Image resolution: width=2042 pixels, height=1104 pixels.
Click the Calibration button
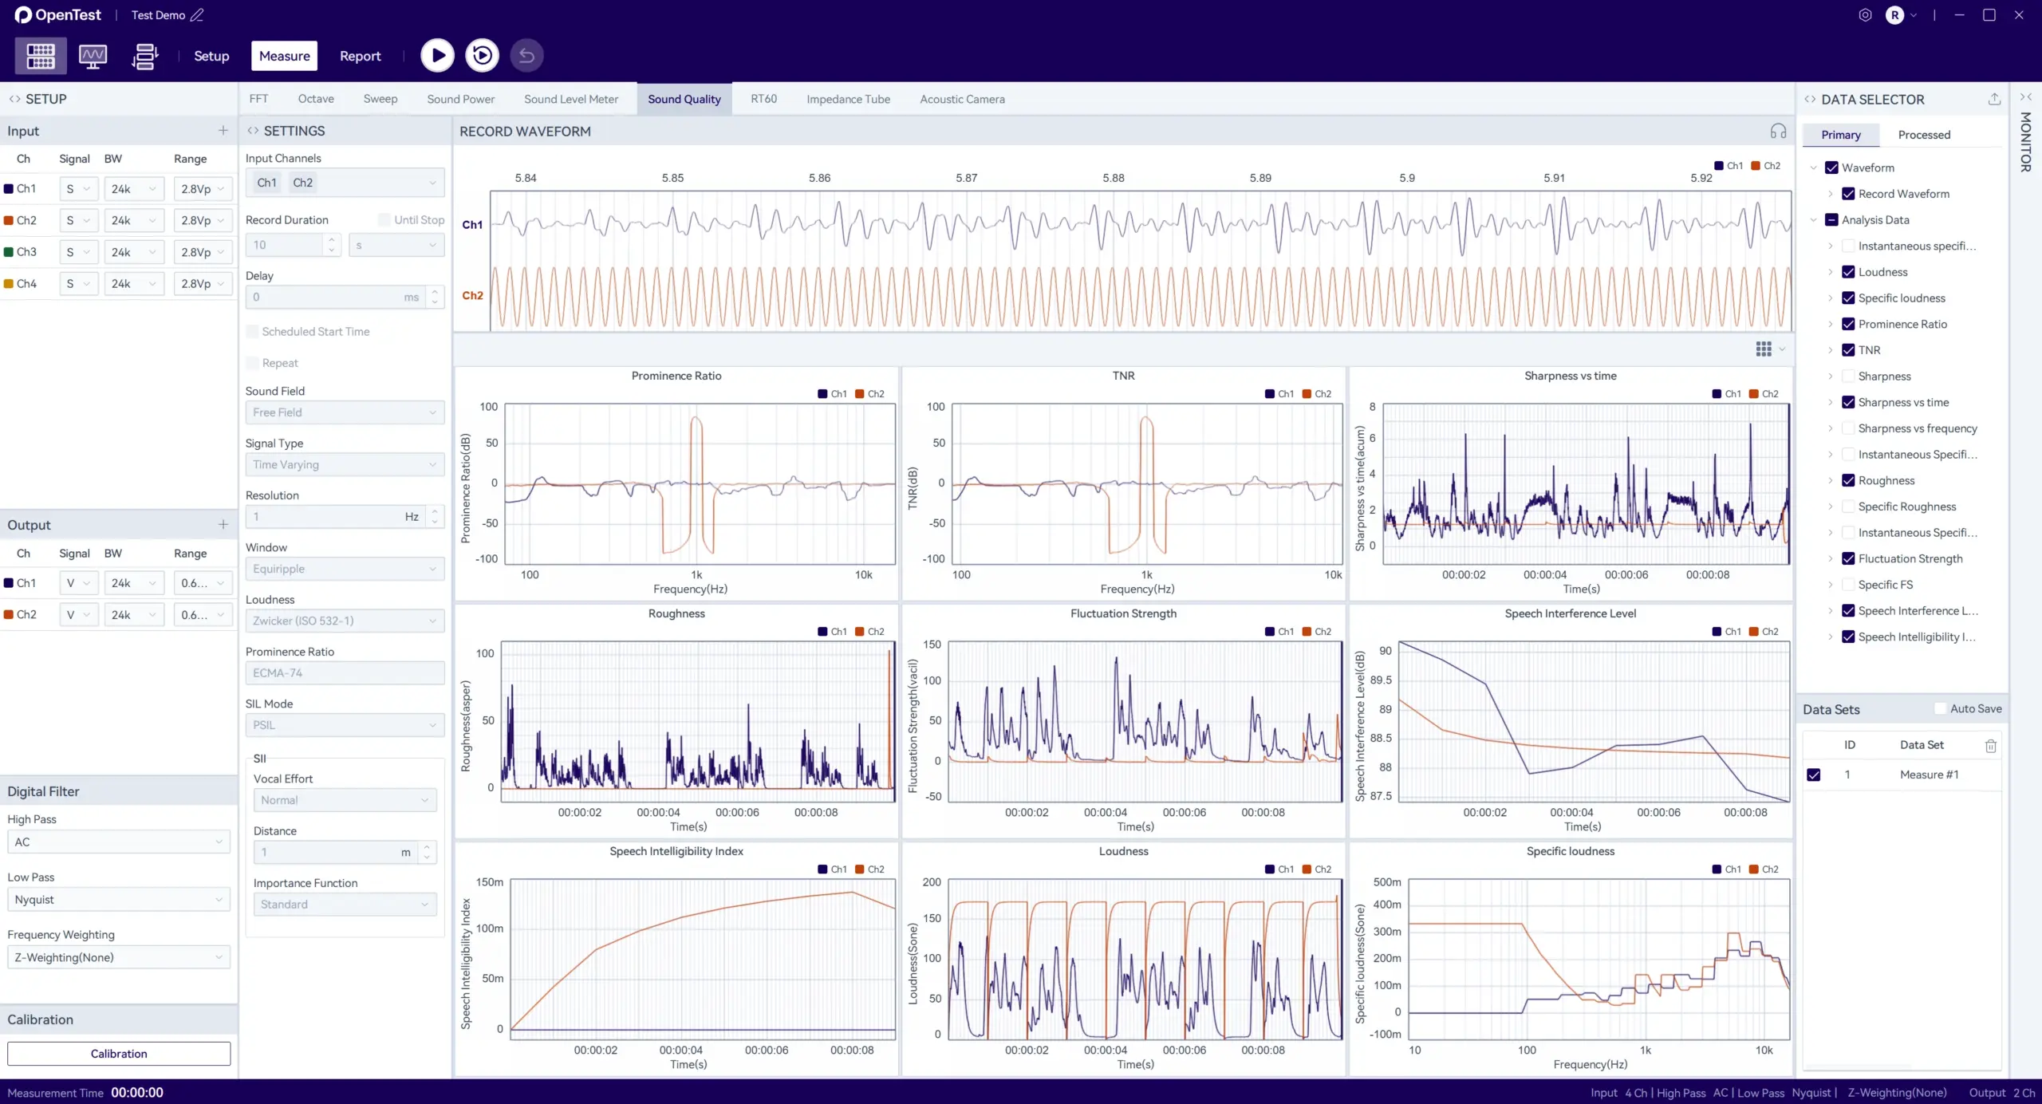point(119,1053)
